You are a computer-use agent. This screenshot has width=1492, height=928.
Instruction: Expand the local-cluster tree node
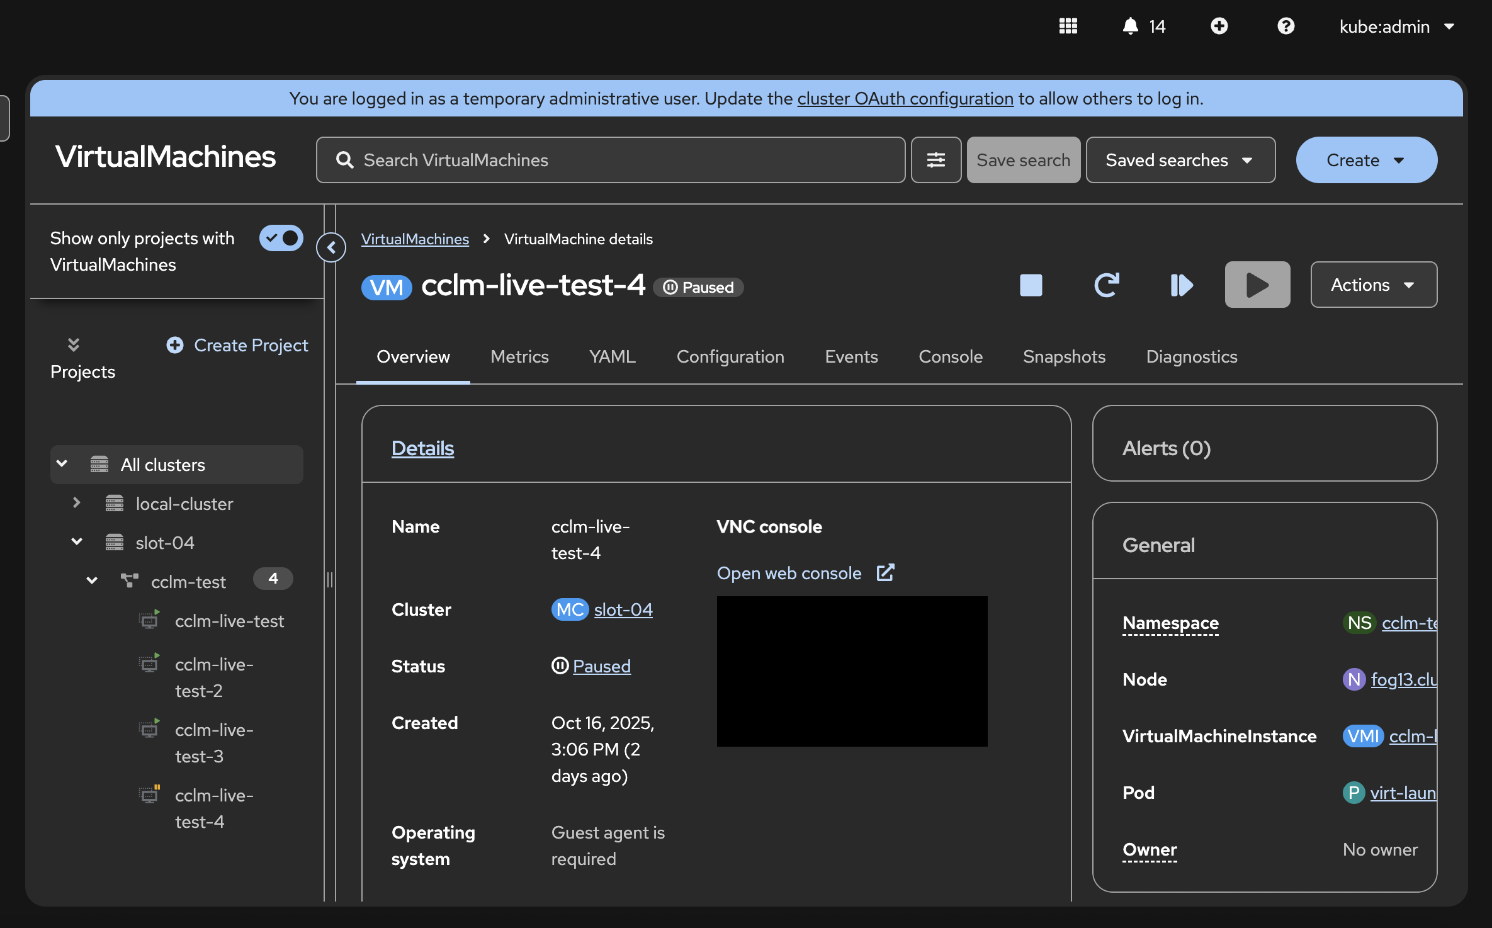click(77, 503)
